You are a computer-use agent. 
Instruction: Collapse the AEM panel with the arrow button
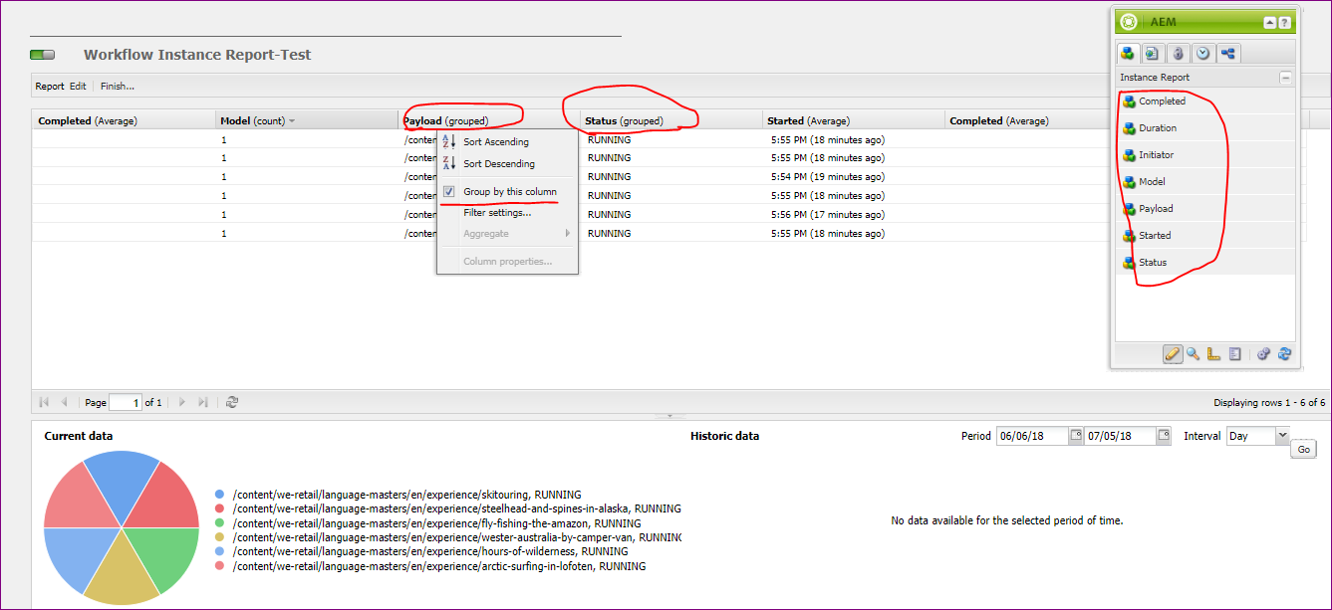coord(1269,21)
